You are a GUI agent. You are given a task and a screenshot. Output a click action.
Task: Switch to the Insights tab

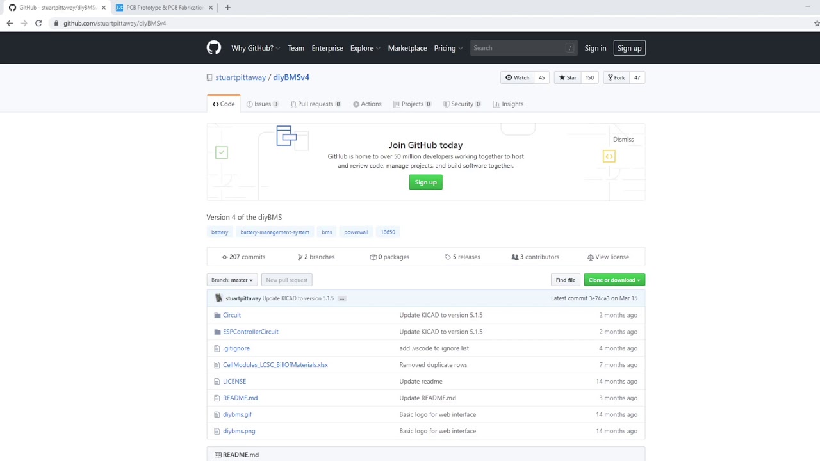509,104
